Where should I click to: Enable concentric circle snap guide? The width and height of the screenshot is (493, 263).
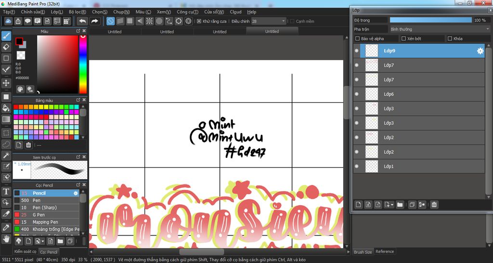pyautogui.click(x=159, y=21)
